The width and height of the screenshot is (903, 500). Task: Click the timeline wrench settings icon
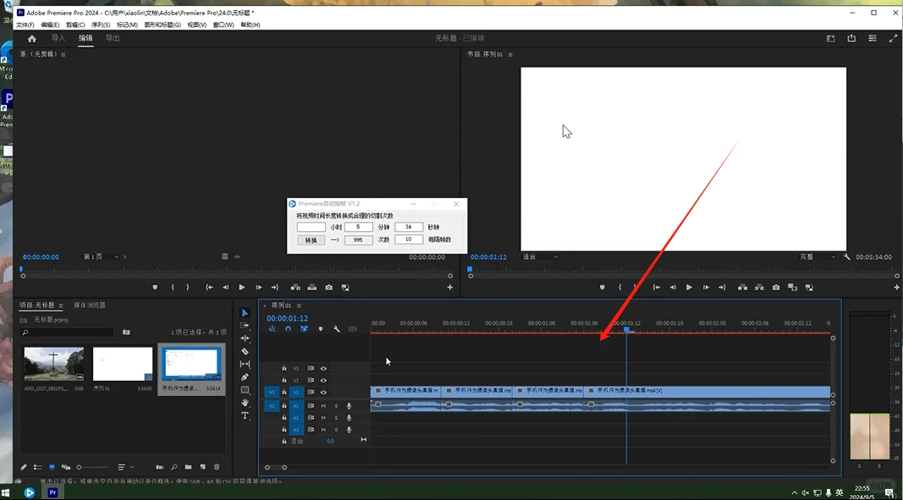tap(336, 329)
